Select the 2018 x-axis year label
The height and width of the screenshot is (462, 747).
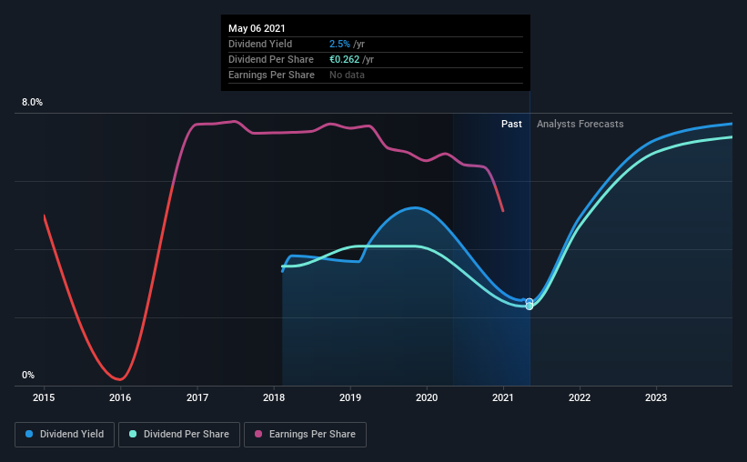(274, 397)
